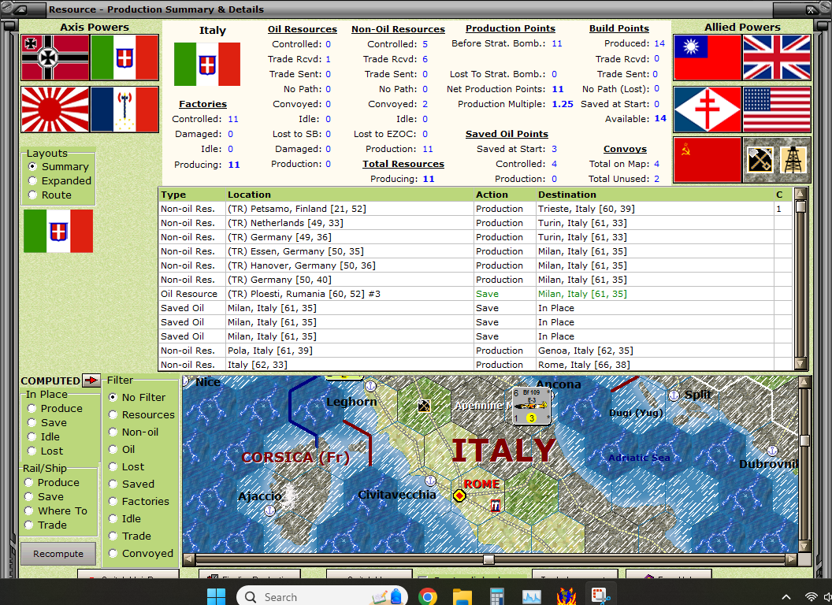Viewport: 832px width, 605px height.
Task: Click map scrollbar left arrow
Action: click(188, 559)
